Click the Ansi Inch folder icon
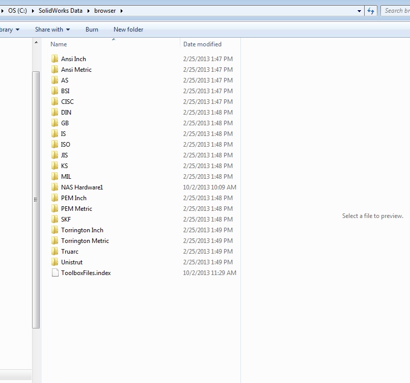The image size is (410, 383). coord(54,59)
